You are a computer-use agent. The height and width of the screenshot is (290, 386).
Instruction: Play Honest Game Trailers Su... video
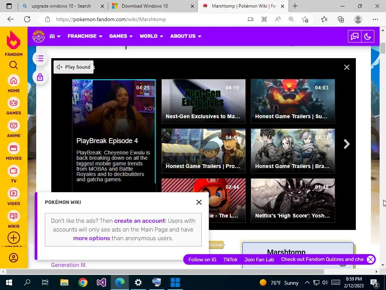[293, 101]
